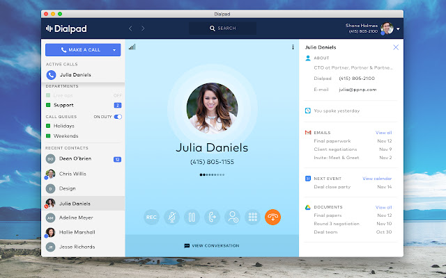Go forward with the right arrow
The image size is (446, 278).
tap(143, 28)
